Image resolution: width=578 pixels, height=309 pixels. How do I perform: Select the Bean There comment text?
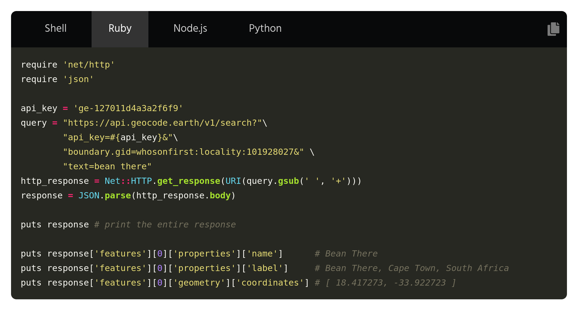(x=346, y=253)
